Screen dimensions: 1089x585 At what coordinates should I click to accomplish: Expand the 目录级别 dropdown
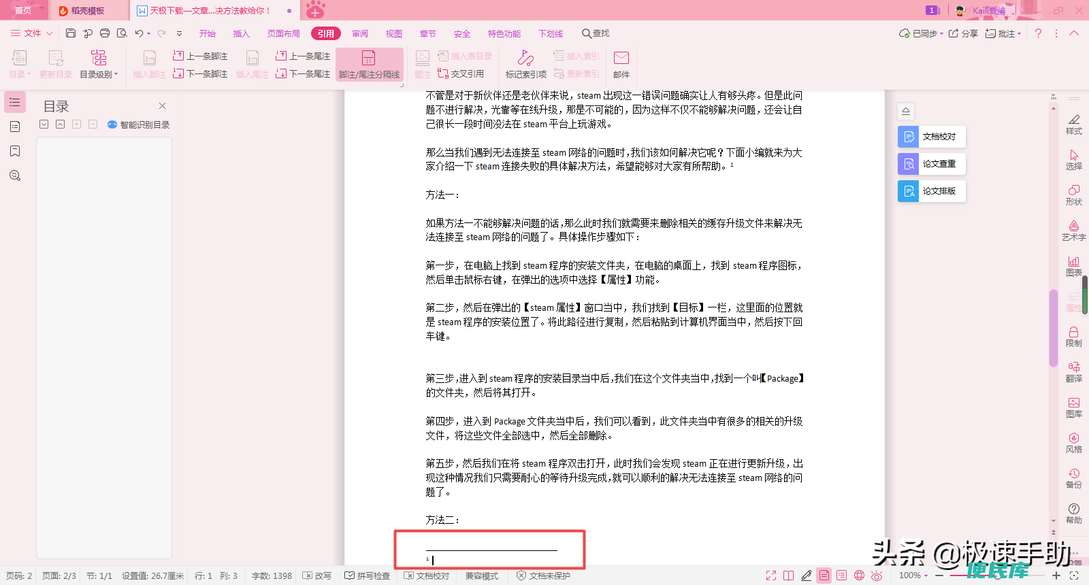[99, 65]
